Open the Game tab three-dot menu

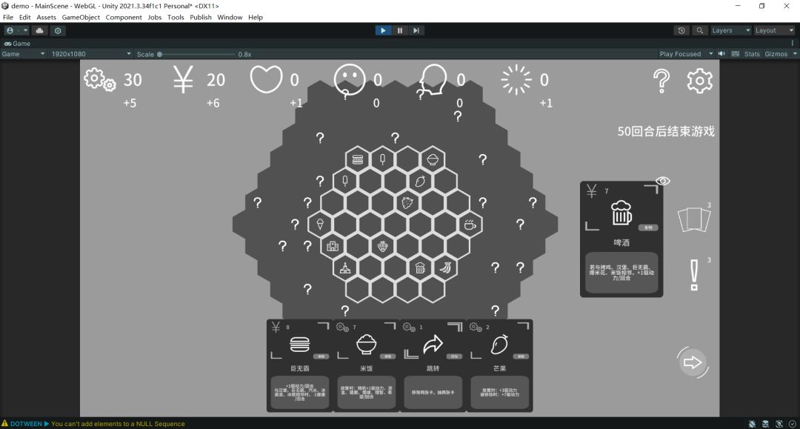click(x=793, y=44)
